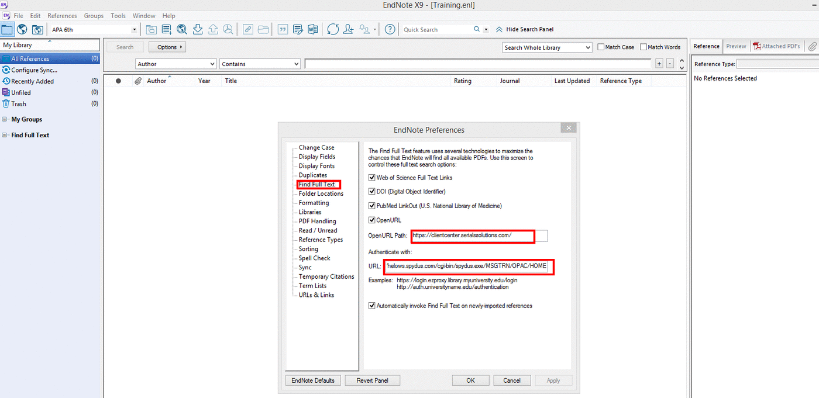Switch to Local Library Mode

[7, 29]
